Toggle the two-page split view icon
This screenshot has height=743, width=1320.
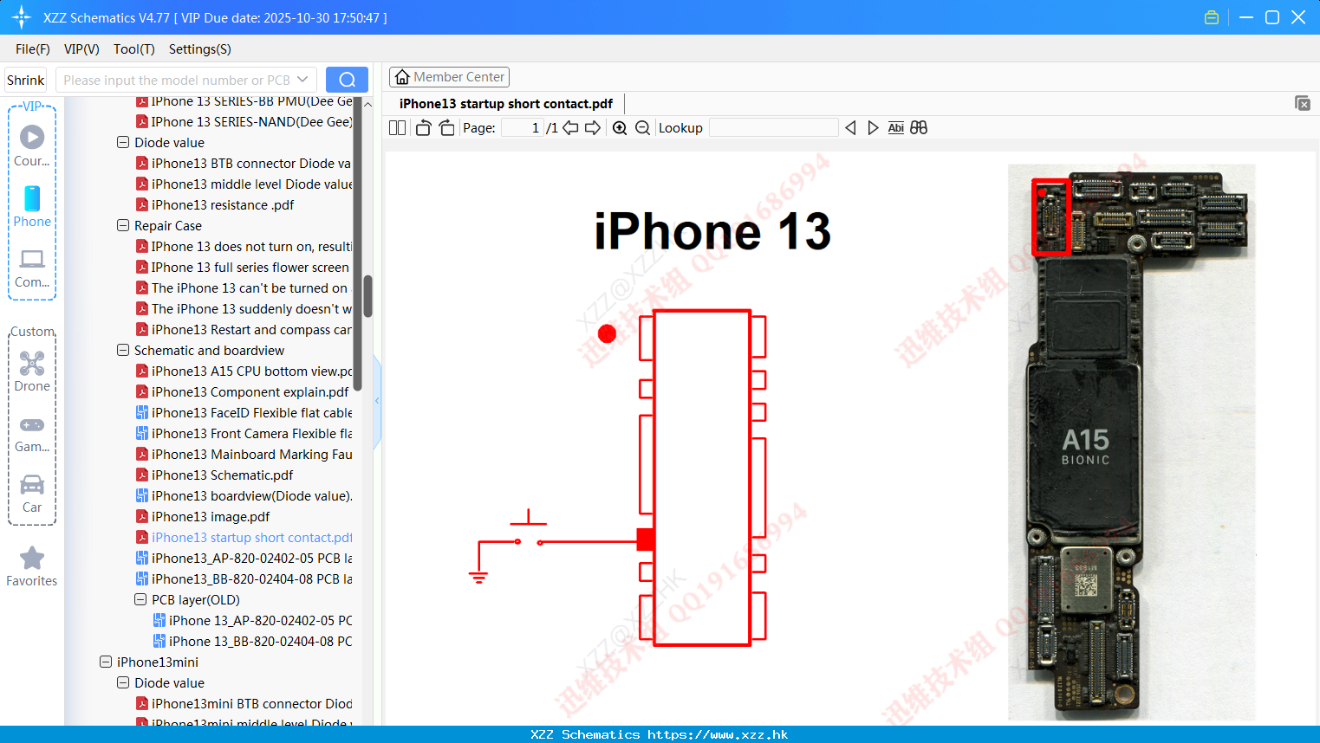(x=397, y=128)
